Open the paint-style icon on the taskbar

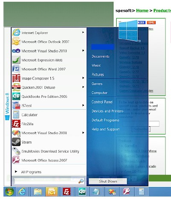click(112, 192)
